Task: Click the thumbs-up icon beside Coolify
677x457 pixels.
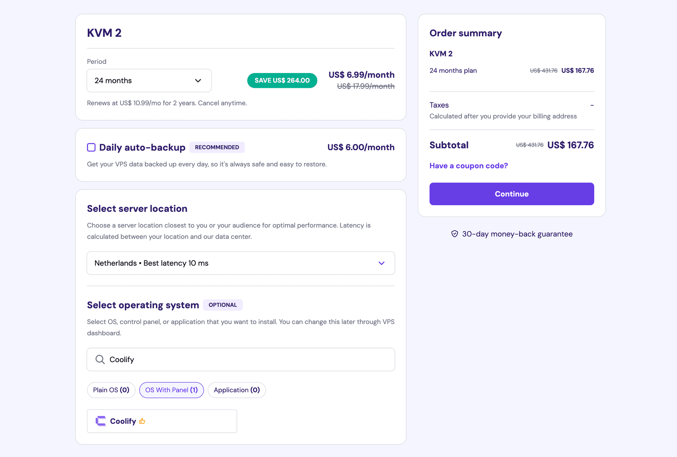Action: pos(142,421)
